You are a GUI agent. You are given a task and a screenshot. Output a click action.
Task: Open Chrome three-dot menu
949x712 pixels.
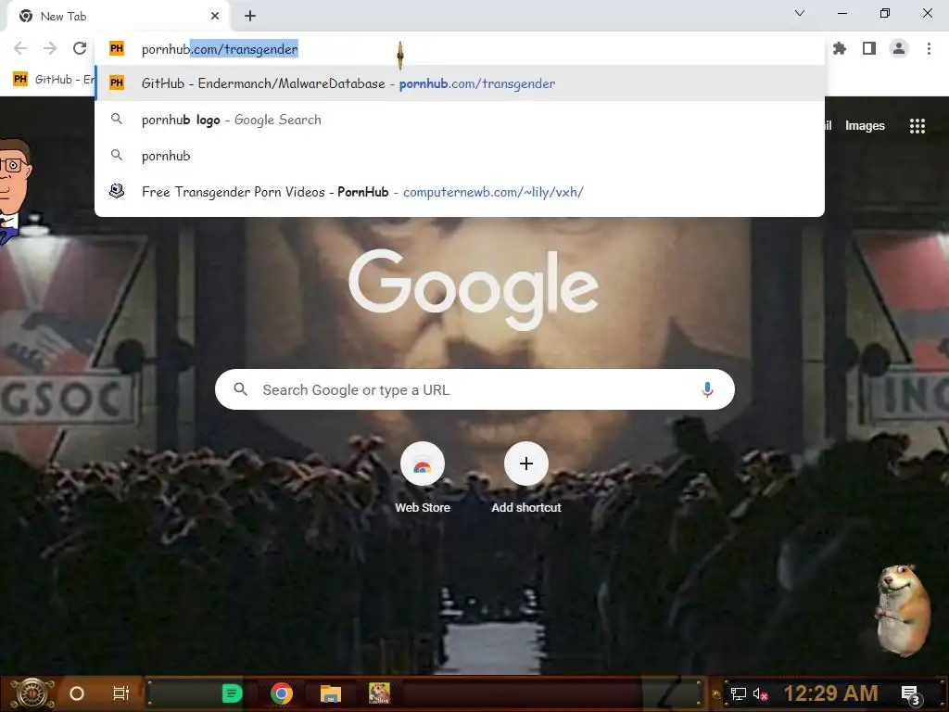[x=929, y=48]
